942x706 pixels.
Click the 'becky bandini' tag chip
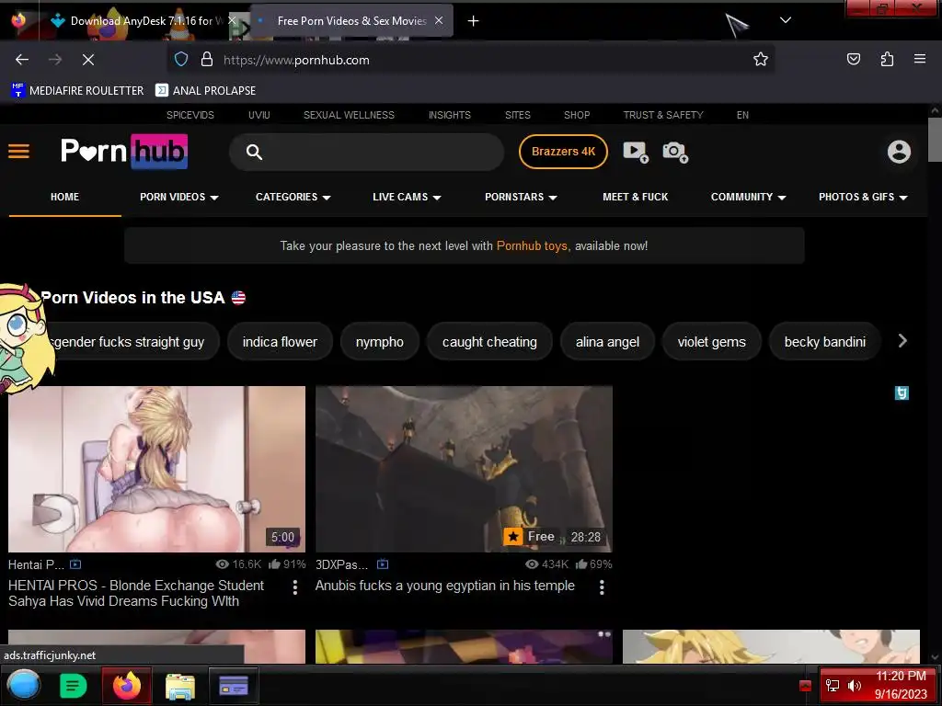click(825, 342)
